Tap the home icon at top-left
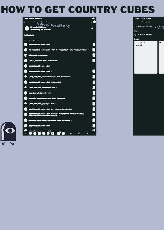 tap(24, 22)
